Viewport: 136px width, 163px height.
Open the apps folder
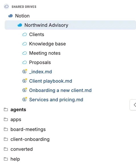pyautogui.click(x=16, y=120)
